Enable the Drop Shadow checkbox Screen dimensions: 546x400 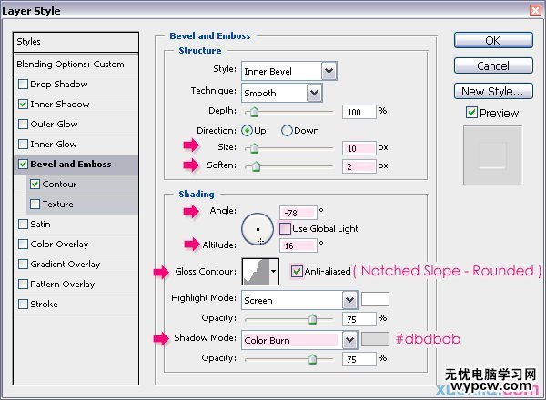tap(23, 85)
